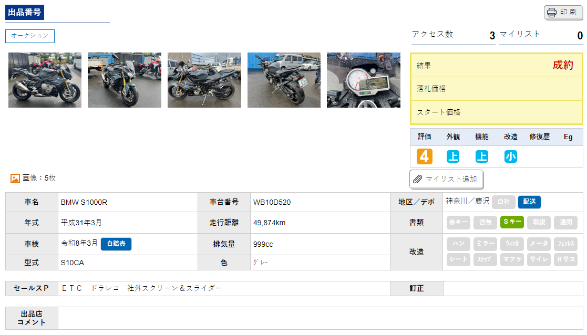Click the 出品番号 header label

coord(25,12)
